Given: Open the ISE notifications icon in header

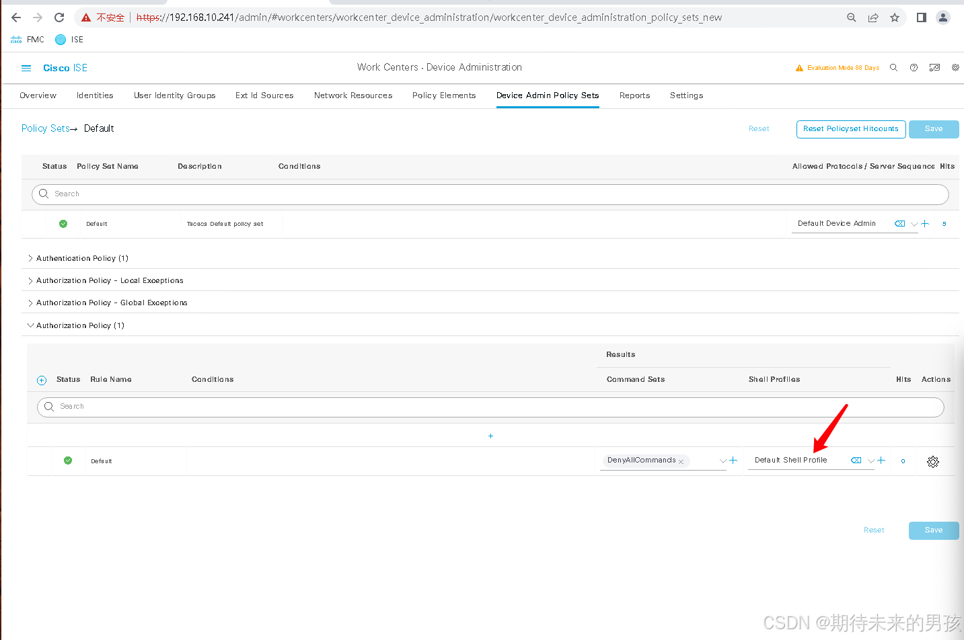Looking at the screenshot, I should (x=934, y=68).
